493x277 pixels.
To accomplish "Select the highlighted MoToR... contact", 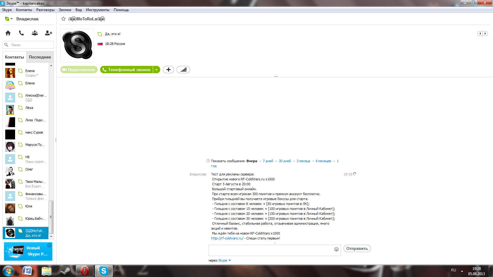I will tap(26, 233).
